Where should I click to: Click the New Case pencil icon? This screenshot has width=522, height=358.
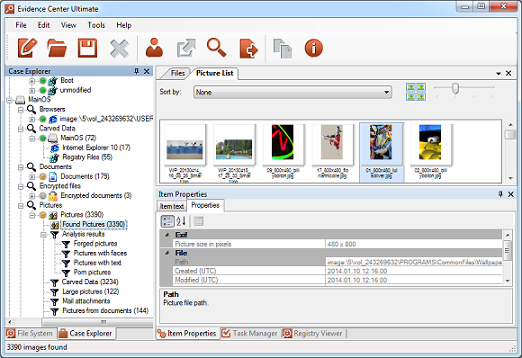tap(27, 48)
